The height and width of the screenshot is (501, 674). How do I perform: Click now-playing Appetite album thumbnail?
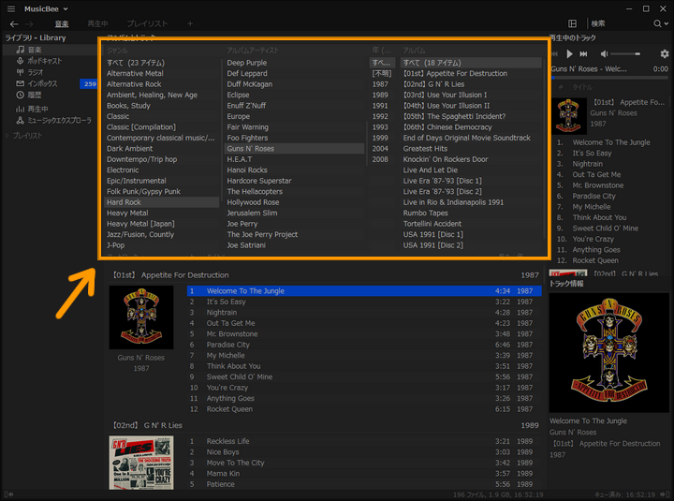tap(569, 116)
